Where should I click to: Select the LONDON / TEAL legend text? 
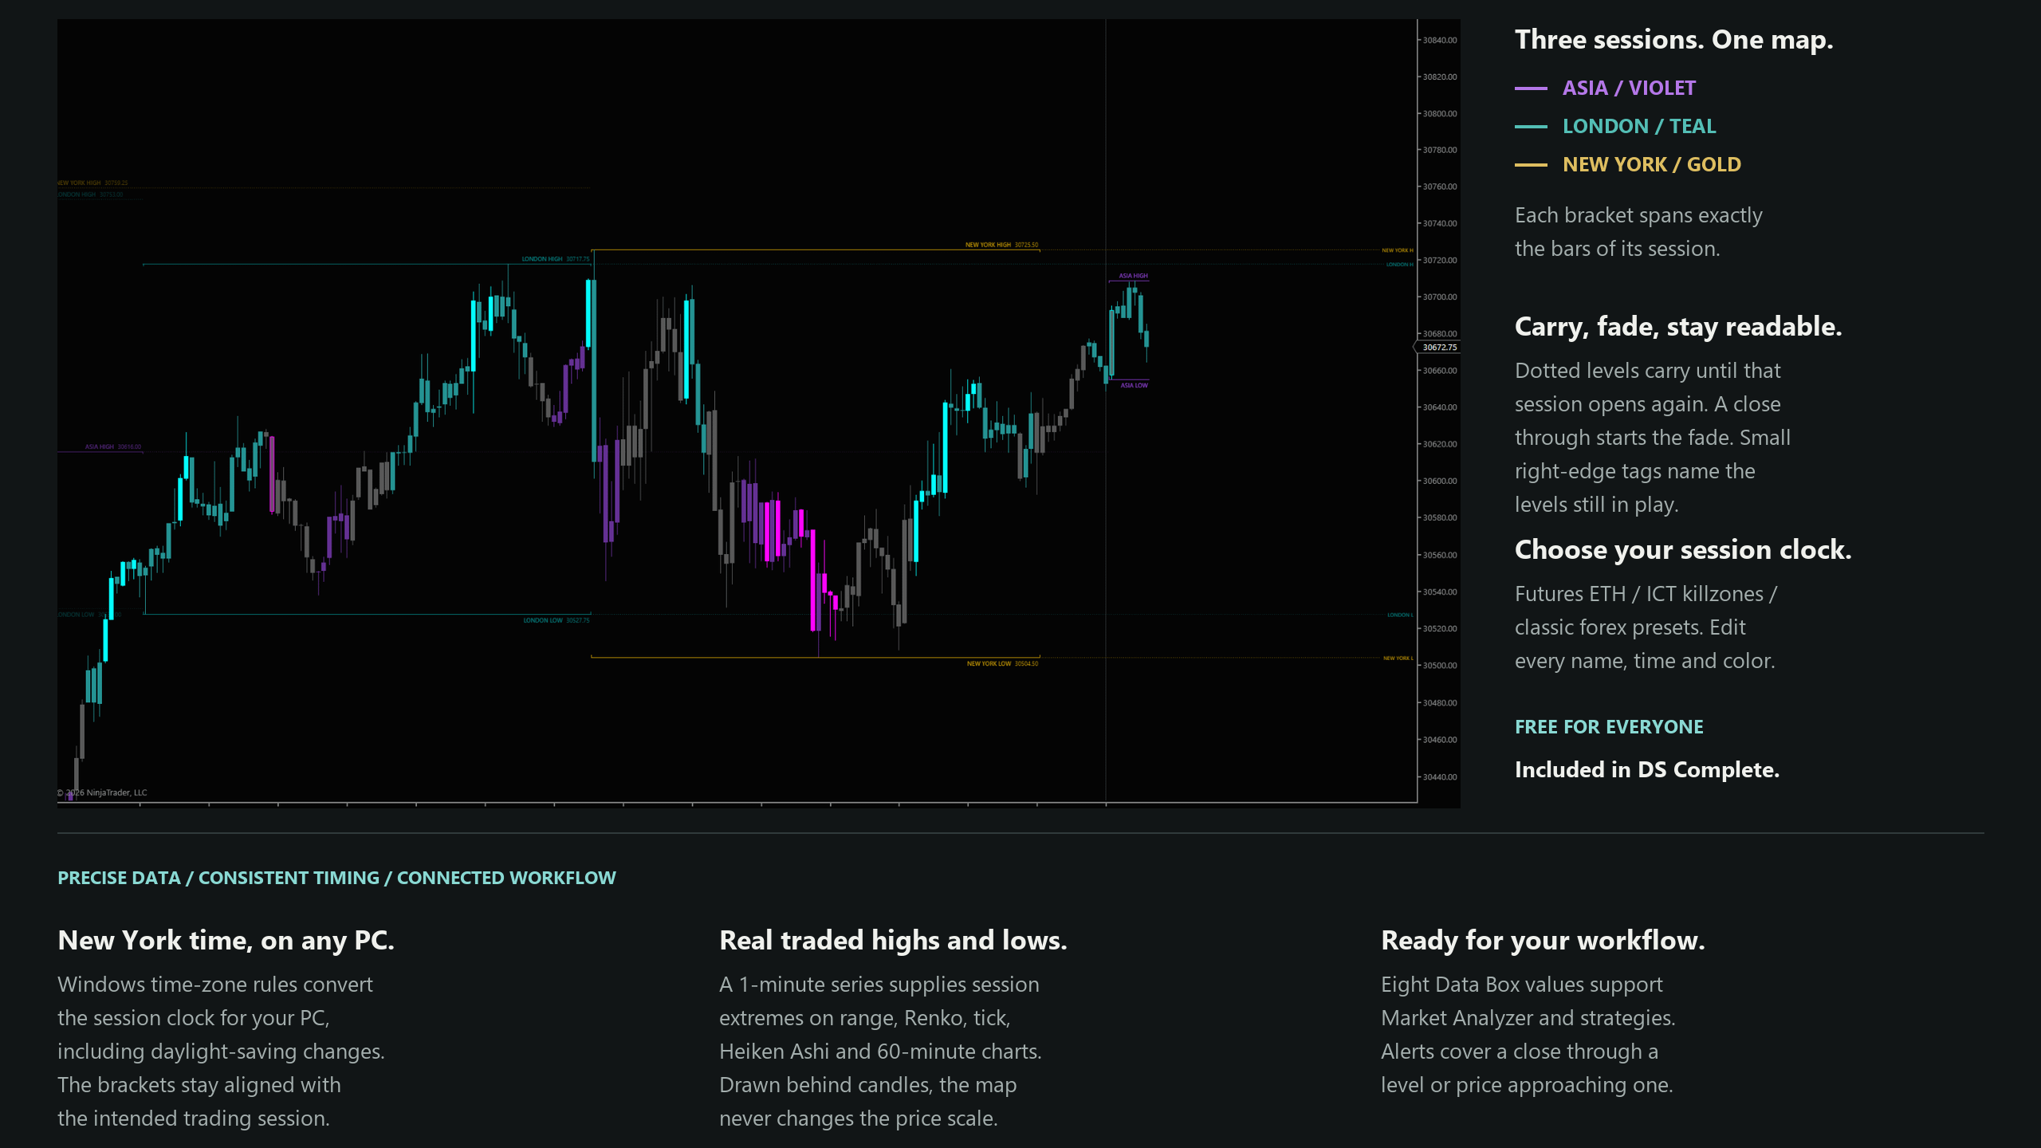[x=1639, y=127]
